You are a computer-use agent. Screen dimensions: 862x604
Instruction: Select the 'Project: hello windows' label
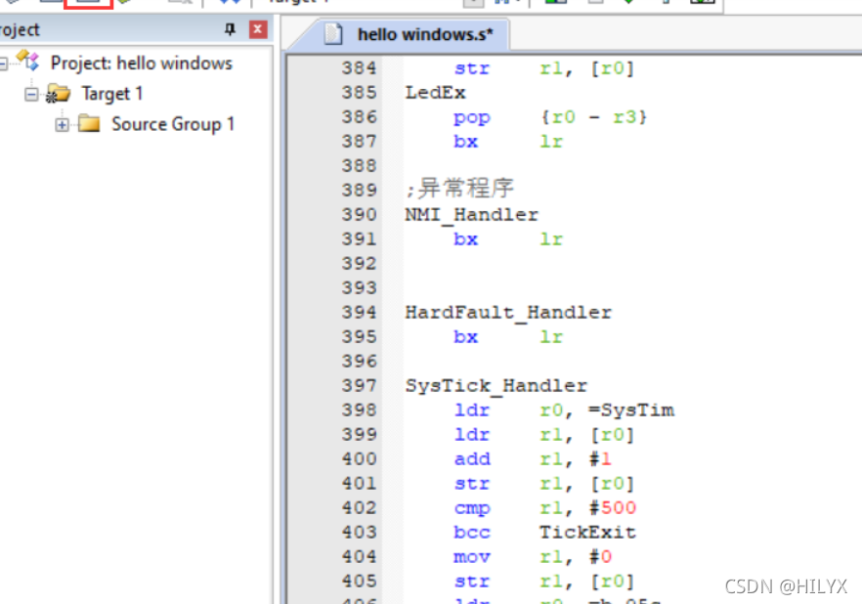tap(141, 64)
